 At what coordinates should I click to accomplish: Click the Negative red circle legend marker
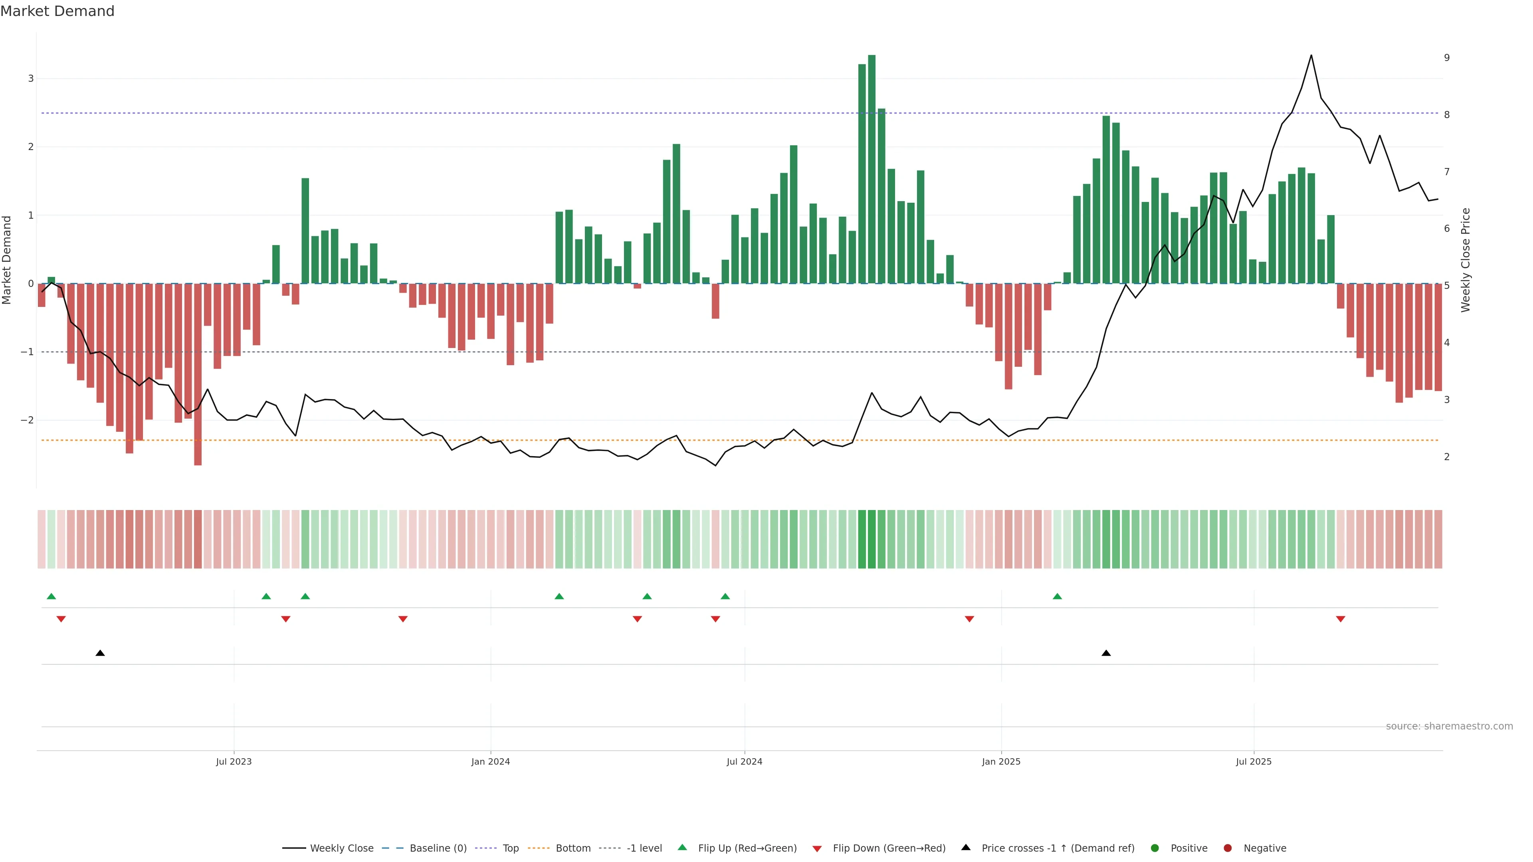(1228, 848)
